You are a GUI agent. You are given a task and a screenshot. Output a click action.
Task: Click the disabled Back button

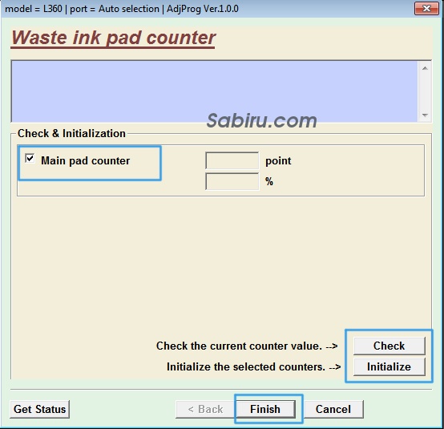[205, 409]
